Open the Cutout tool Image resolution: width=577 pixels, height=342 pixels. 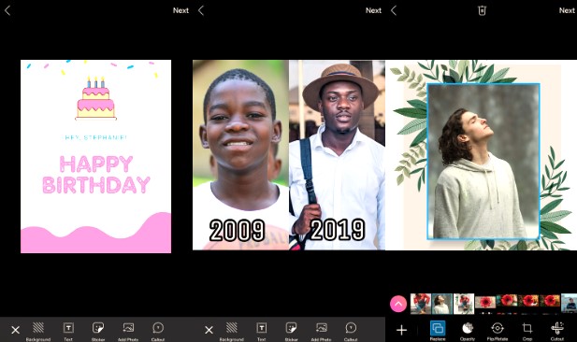click(x=557, y=330)
